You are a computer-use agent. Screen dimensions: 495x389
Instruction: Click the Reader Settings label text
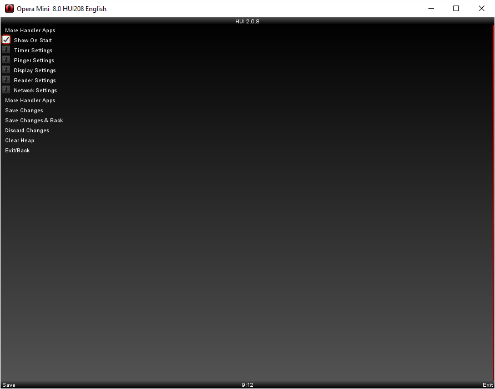coord(35,81)
